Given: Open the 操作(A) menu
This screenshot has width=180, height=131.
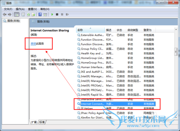Looking at the screenshot, I should [x=20, y=9].
